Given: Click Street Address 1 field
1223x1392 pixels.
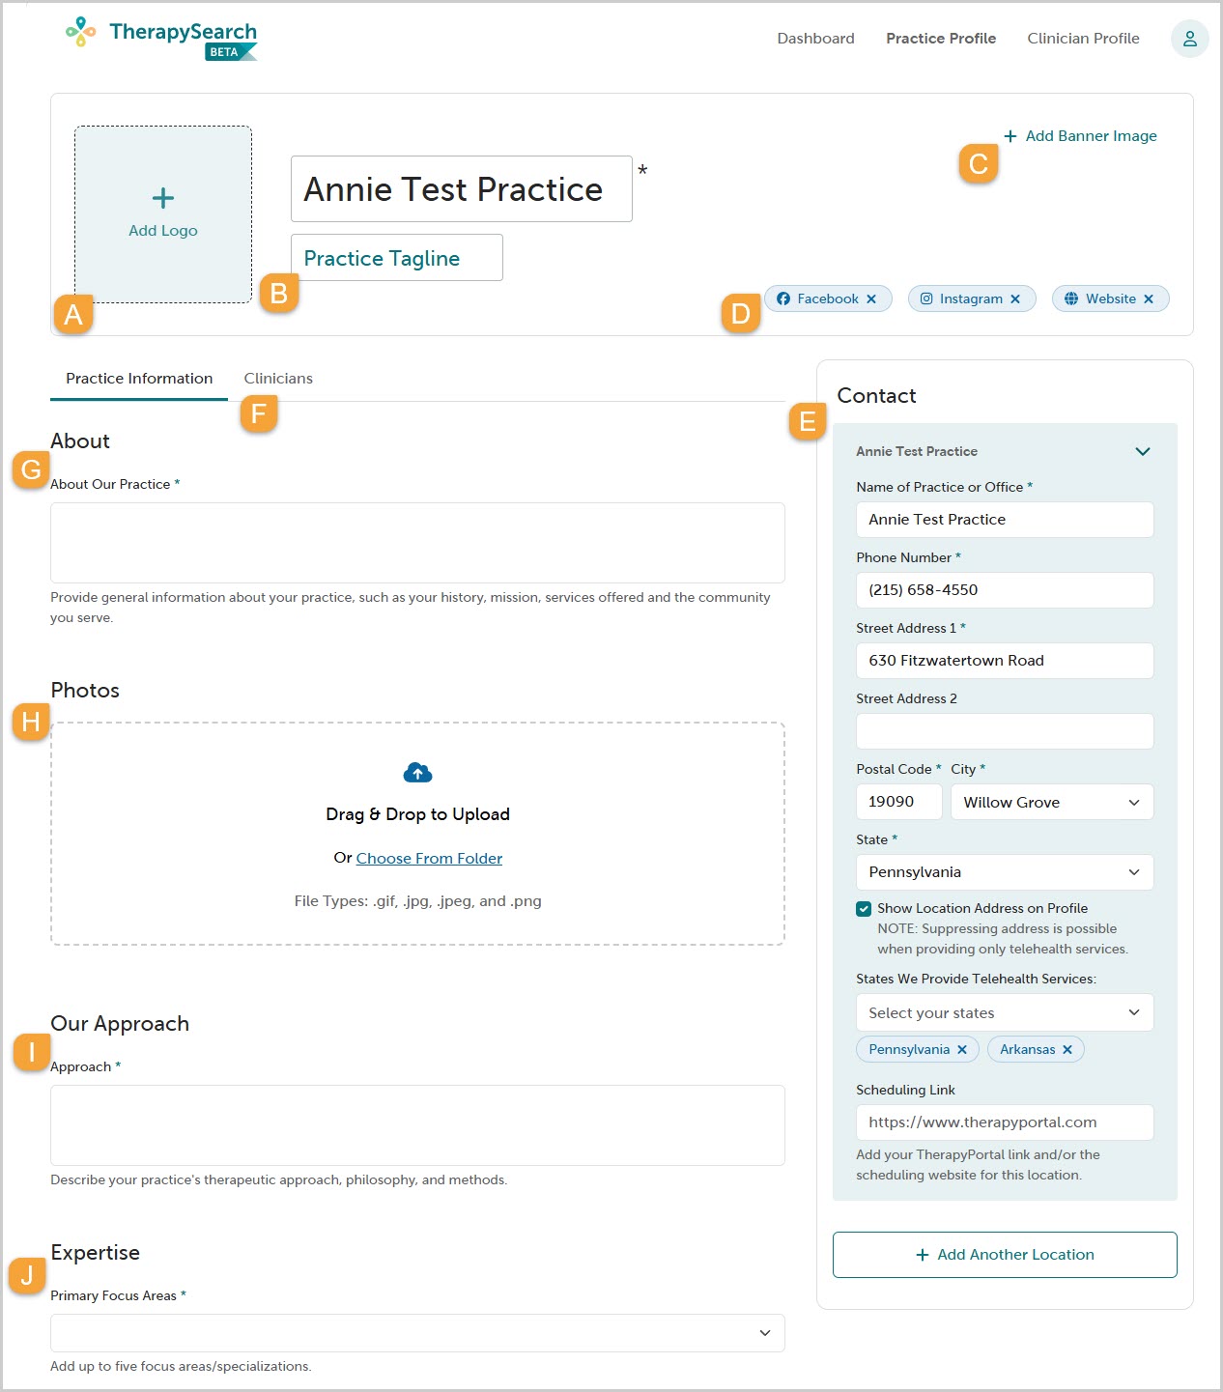Looking at the screenshot, I should (x=1005, y=661).
